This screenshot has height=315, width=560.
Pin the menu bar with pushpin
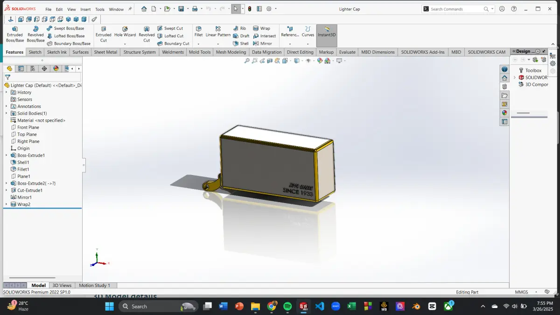point(130,9)
